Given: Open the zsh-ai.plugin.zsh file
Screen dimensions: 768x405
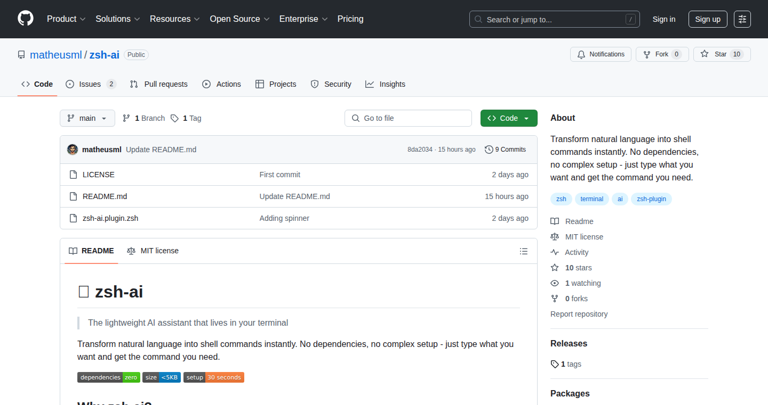Looking at the screenshot, I should [110, 218].
